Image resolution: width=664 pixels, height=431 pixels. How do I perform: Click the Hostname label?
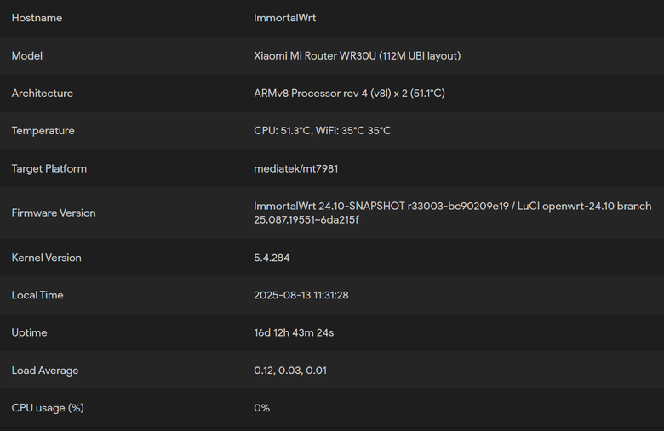37,18
